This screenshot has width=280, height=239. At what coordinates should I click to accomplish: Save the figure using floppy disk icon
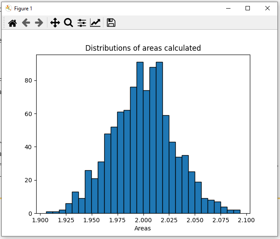(111, 23)
